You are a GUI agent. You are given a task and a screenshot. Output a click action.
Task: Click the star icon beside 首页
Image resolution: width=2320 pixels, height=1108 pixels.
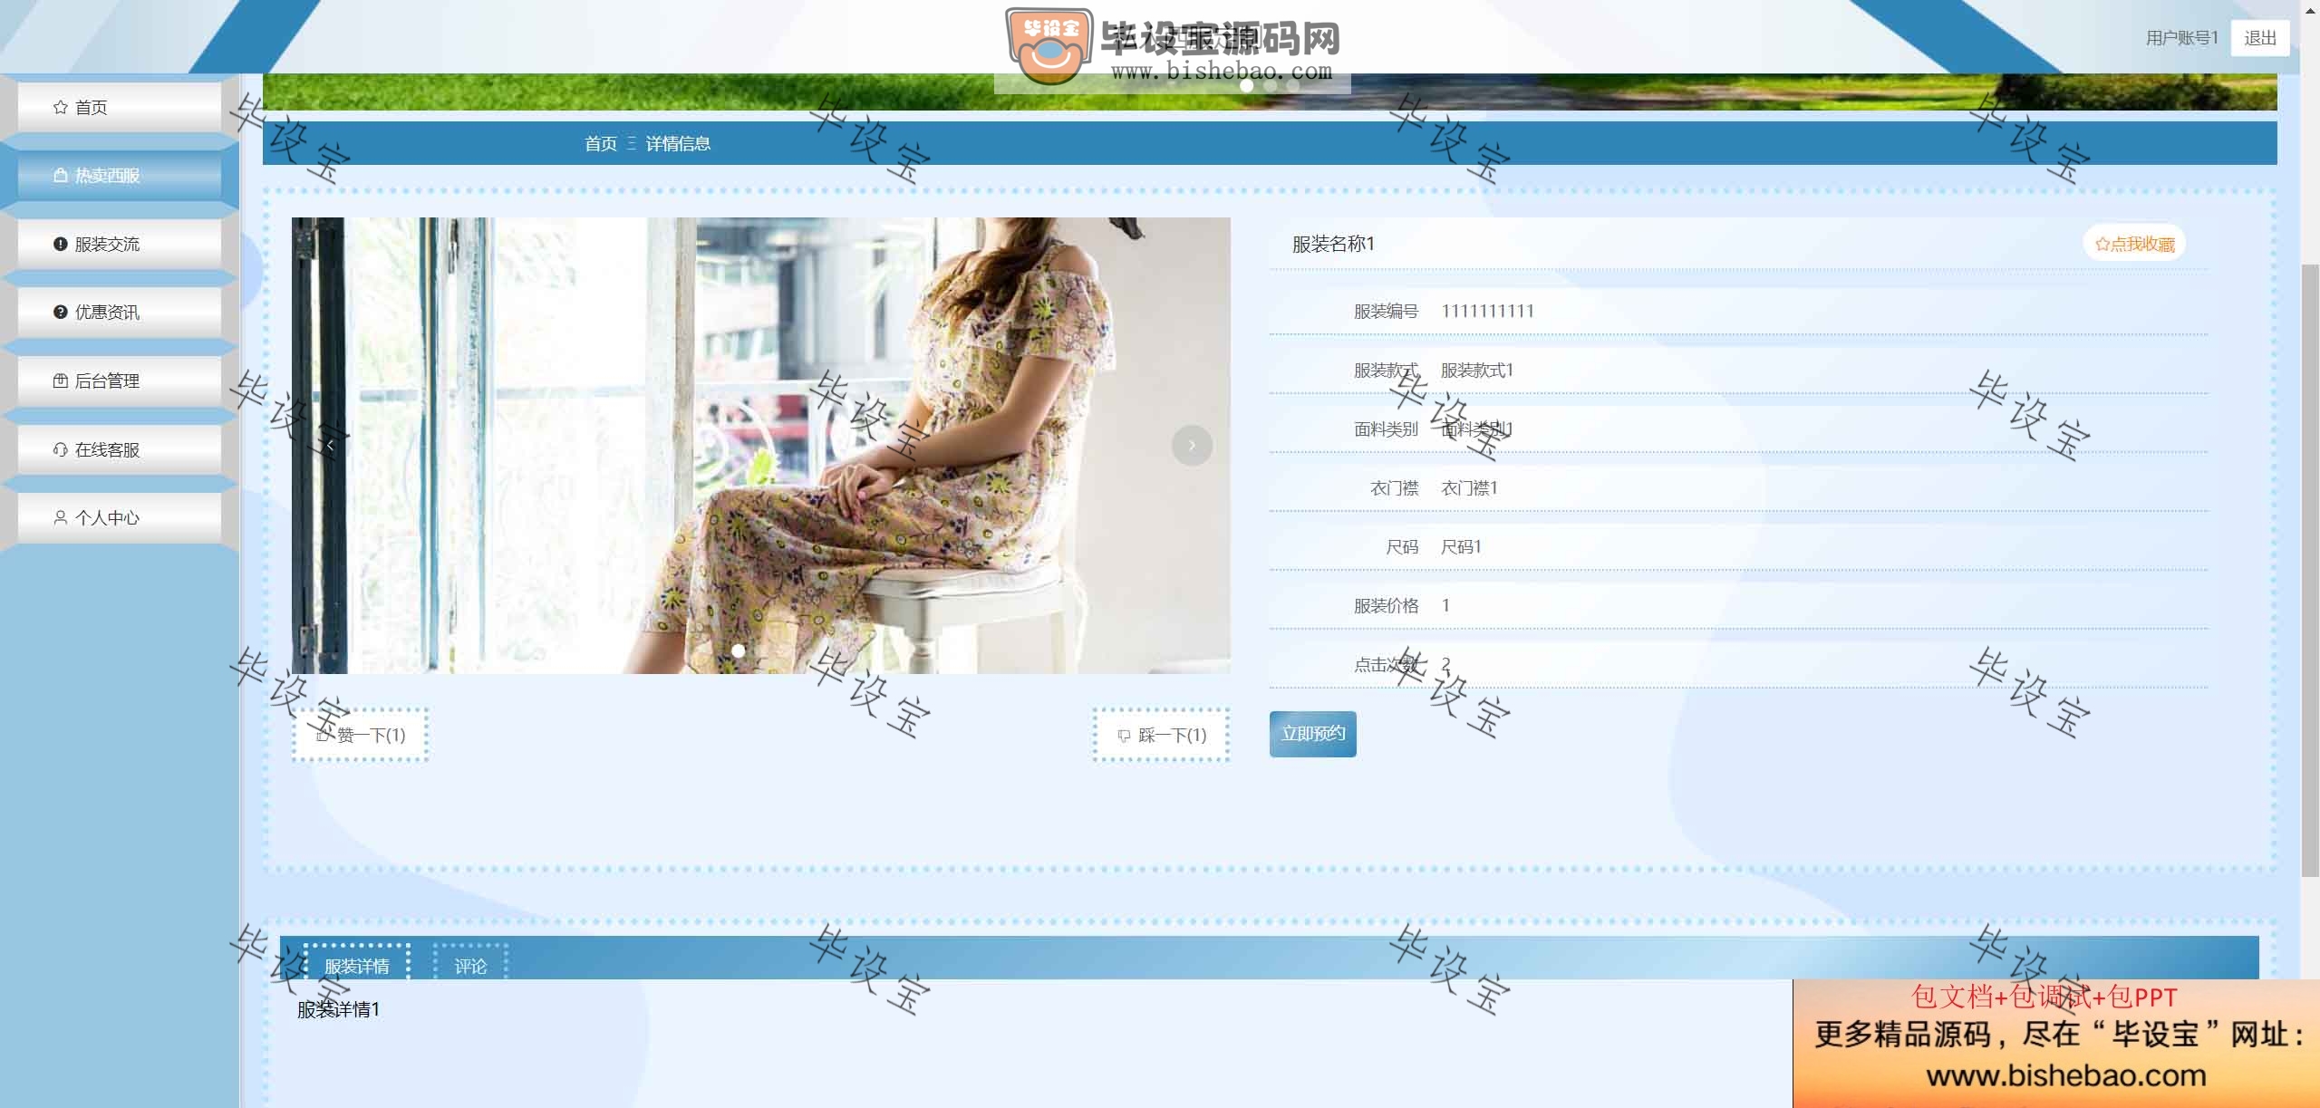pyautogui.click(x=61, y=107)
